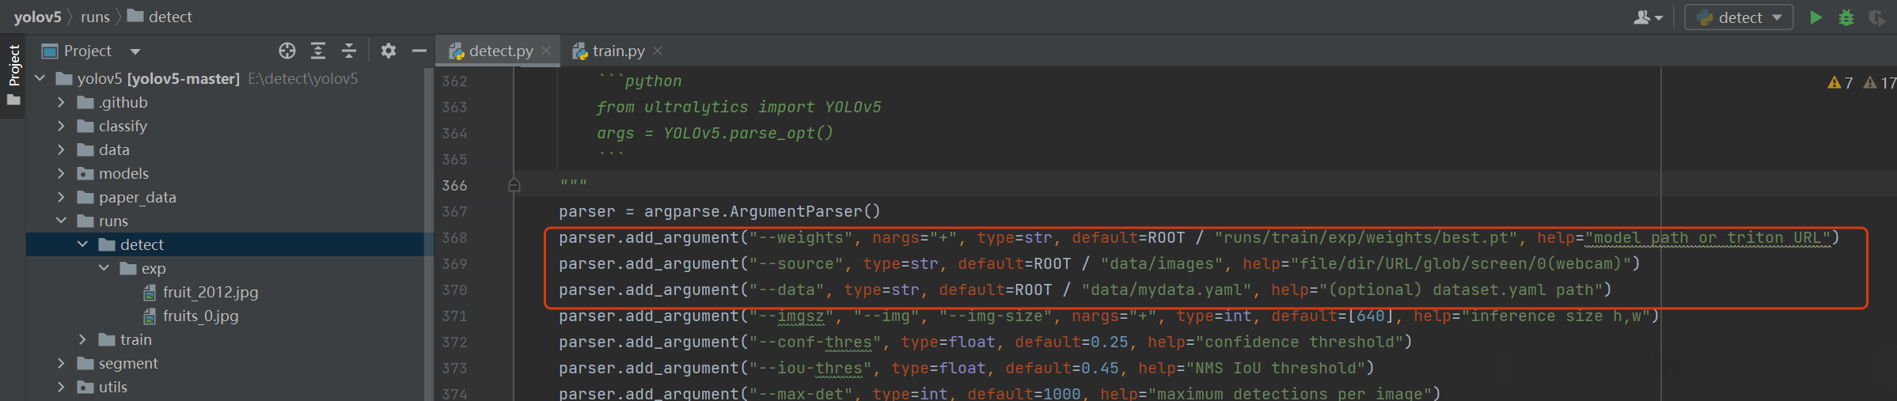Image resolution: width=1897 pixels, height=401 pixels.
Task: Expand the data folder
Action: 61,149
